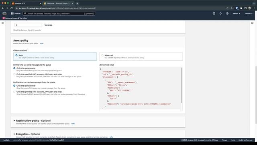
Task: Open Chrome three-dot menu
Action: coord(254,8)
